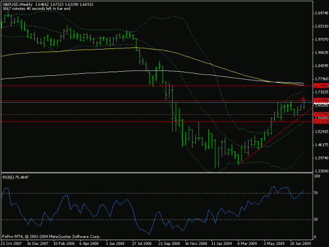Click the 1.90635 price axis value
This screenshot has height=247, width=329.
click(x=322, y=53)
